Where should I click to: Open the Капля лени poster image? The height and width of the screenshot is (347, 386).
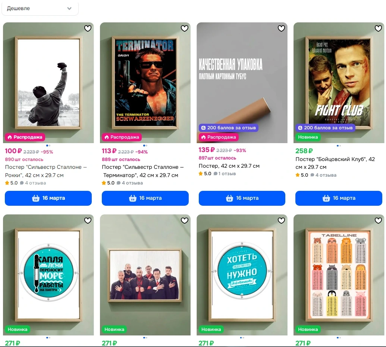48,275
